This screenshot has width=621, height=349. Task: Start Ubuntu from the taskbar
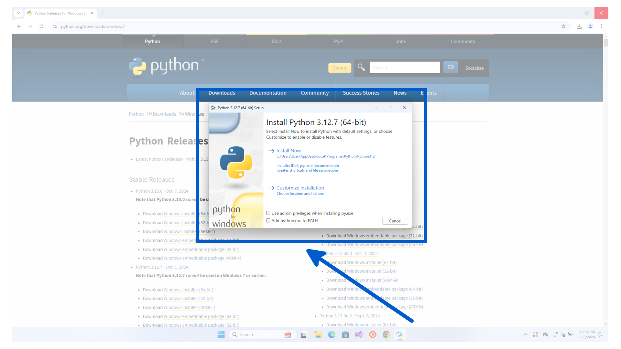(373, 334)
